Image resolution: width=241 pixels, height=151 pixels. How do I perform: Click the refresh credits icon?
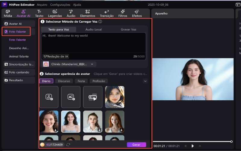pos(68,145)
